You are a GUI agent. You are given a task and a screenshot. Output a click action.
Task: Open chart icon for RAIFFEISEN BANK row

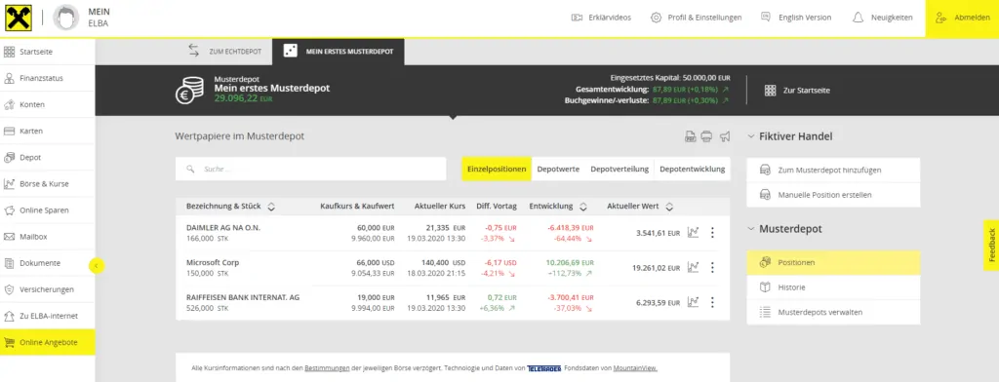(694, 302)
